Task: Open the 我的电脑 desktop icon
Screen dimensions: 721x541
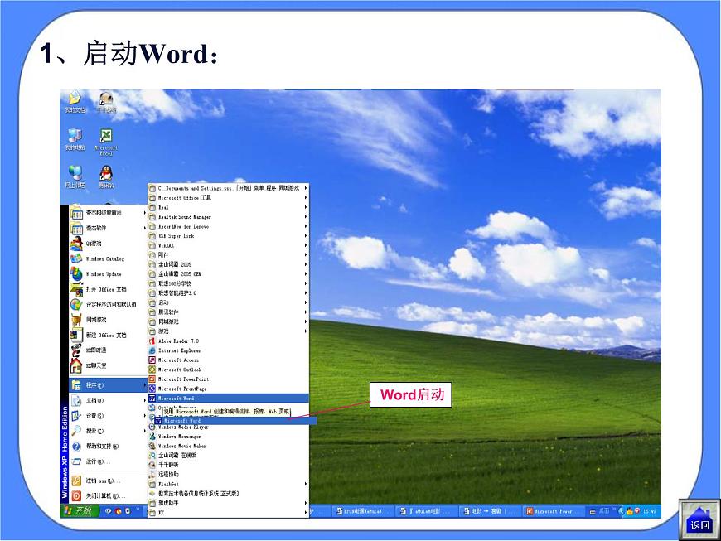Action: coord(75,140)
